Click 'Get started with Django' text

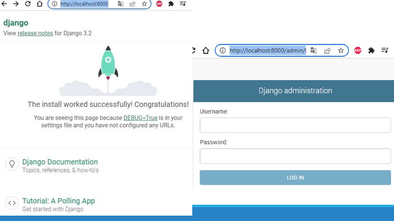[53, 209]
